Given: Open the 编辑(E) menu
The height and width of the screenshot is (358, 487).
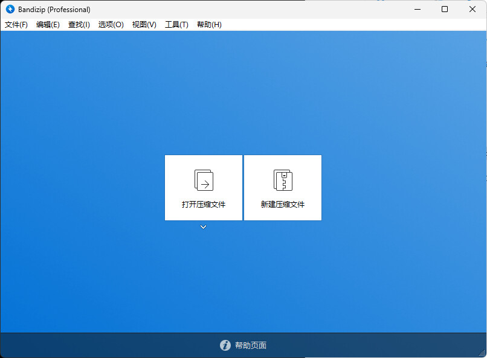Looking at the screenshot, I should [48, 25].
